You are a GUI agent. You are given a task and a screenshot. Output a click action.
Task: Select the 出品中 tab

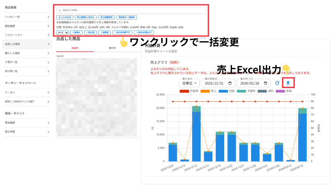pyautogui.click(x=75, y=47)
